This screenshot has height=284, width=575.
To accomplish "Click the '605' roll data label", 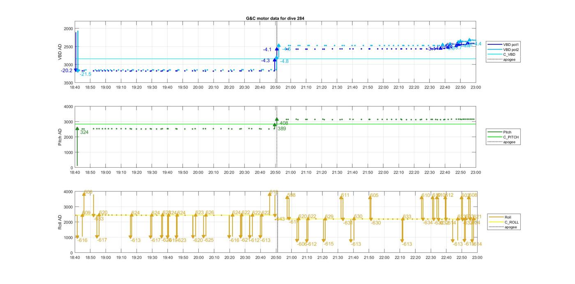I will pyautogui.click(x=374, y=195).
